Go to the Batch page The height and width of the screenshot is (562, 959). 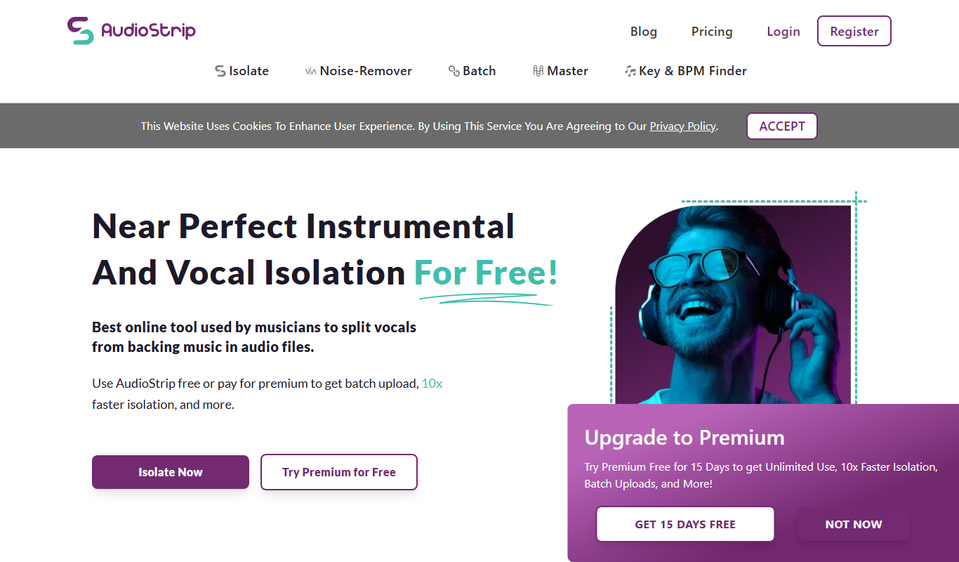pyautogui.click(x=472, y=71)
